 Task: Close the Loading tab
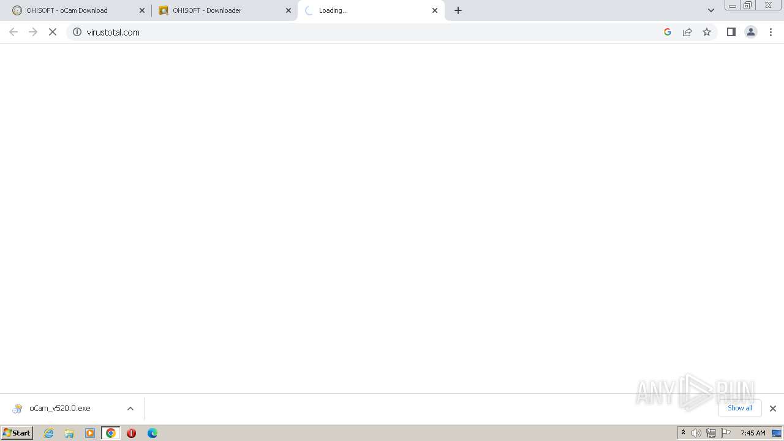435,10
